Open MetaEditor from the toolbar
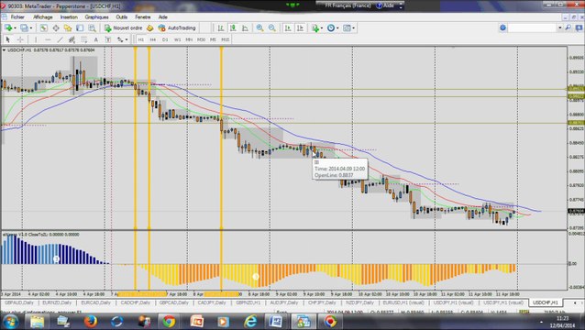The image size is (585, 330). (x=150, y=28)
